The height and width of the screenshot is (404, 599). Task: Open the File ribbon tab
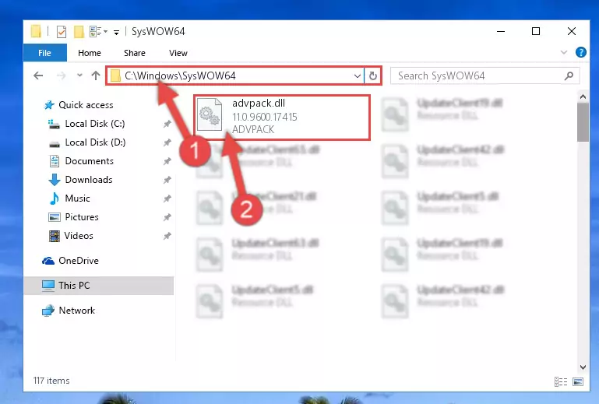44,53
